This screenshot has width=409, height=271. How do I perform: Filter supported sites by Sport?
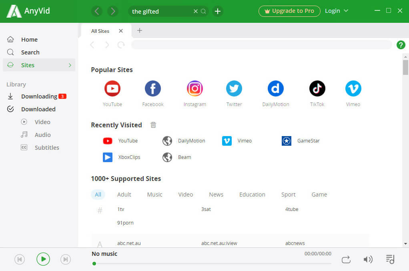coord(288,195)
